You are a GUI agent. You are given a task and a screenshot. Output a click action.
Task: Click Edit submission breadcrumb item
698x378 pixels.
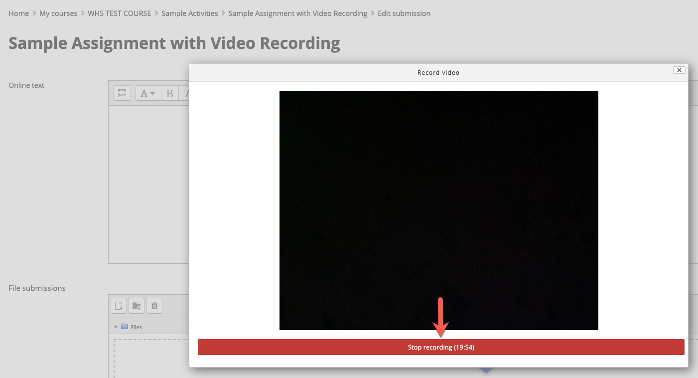click(x=404, y=13)
